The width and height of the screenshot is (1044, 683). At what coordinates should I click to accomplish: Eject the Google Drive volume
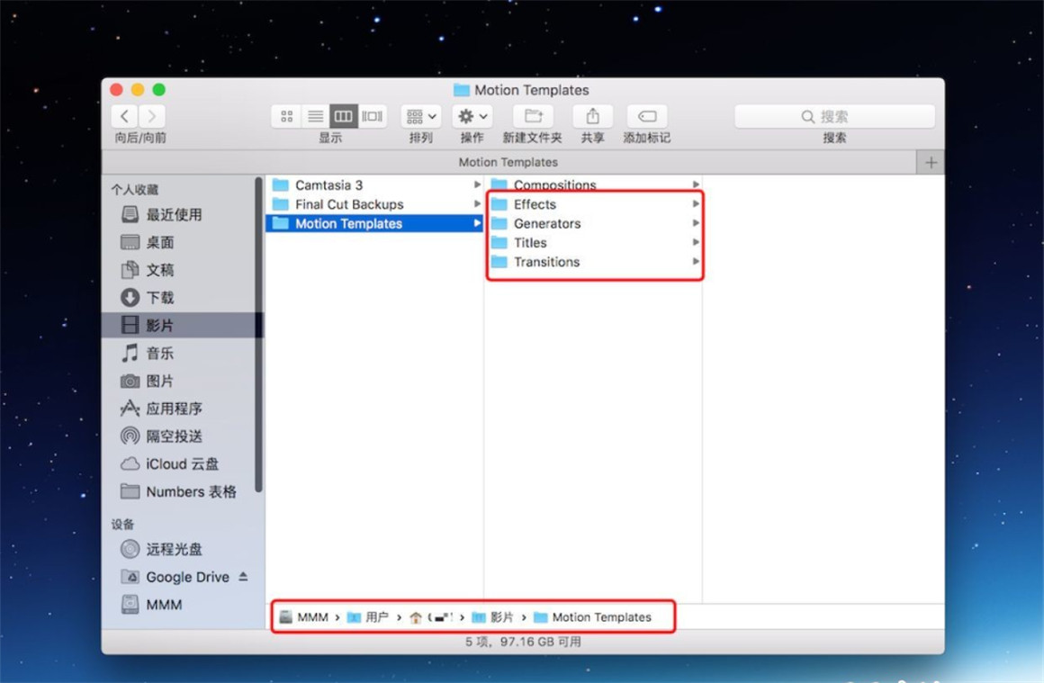[x=243, y=577]
